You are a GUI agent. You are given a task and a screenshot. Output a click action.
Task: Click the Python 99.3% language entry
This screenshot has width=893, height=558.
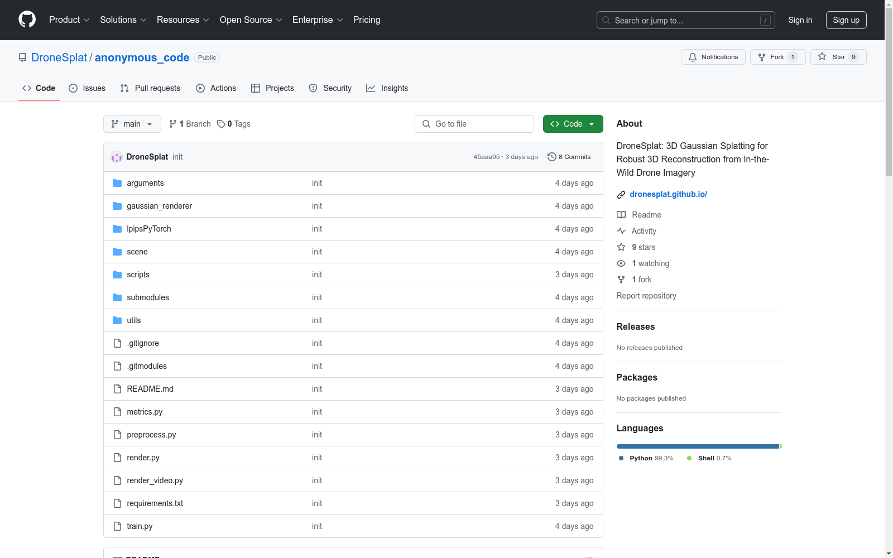[646, 458]
